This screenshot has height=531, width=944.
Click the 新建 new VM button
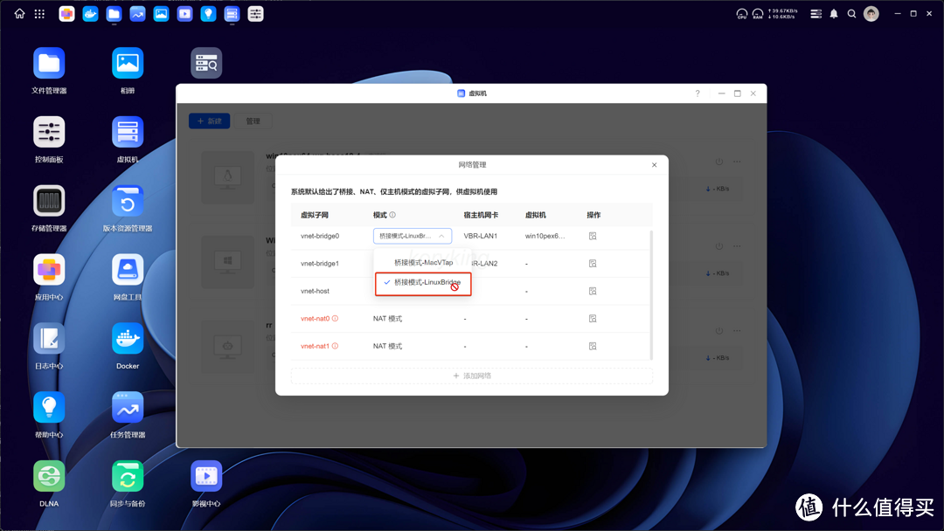coord(209,121)
